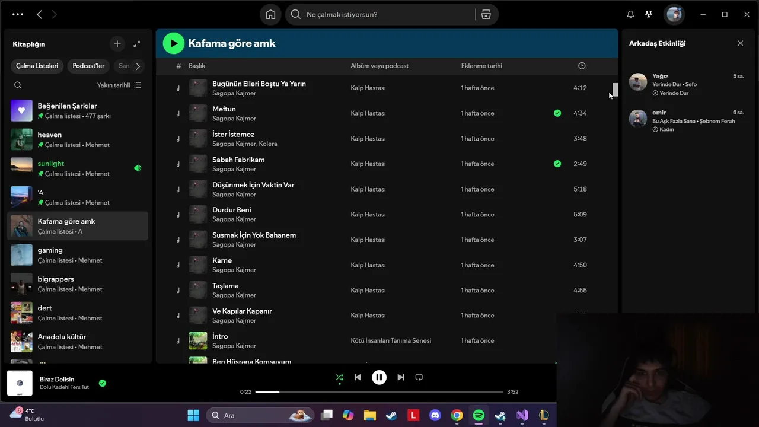This screenshot has height=427, width=759.
Task: Open the now-playing title 'Biraz Delisin'
Action: [57, 380]
